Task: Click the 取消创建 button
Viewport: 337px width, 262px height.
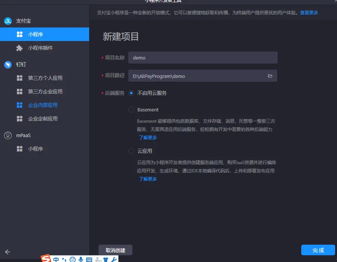Action: (x=115, y=250)
